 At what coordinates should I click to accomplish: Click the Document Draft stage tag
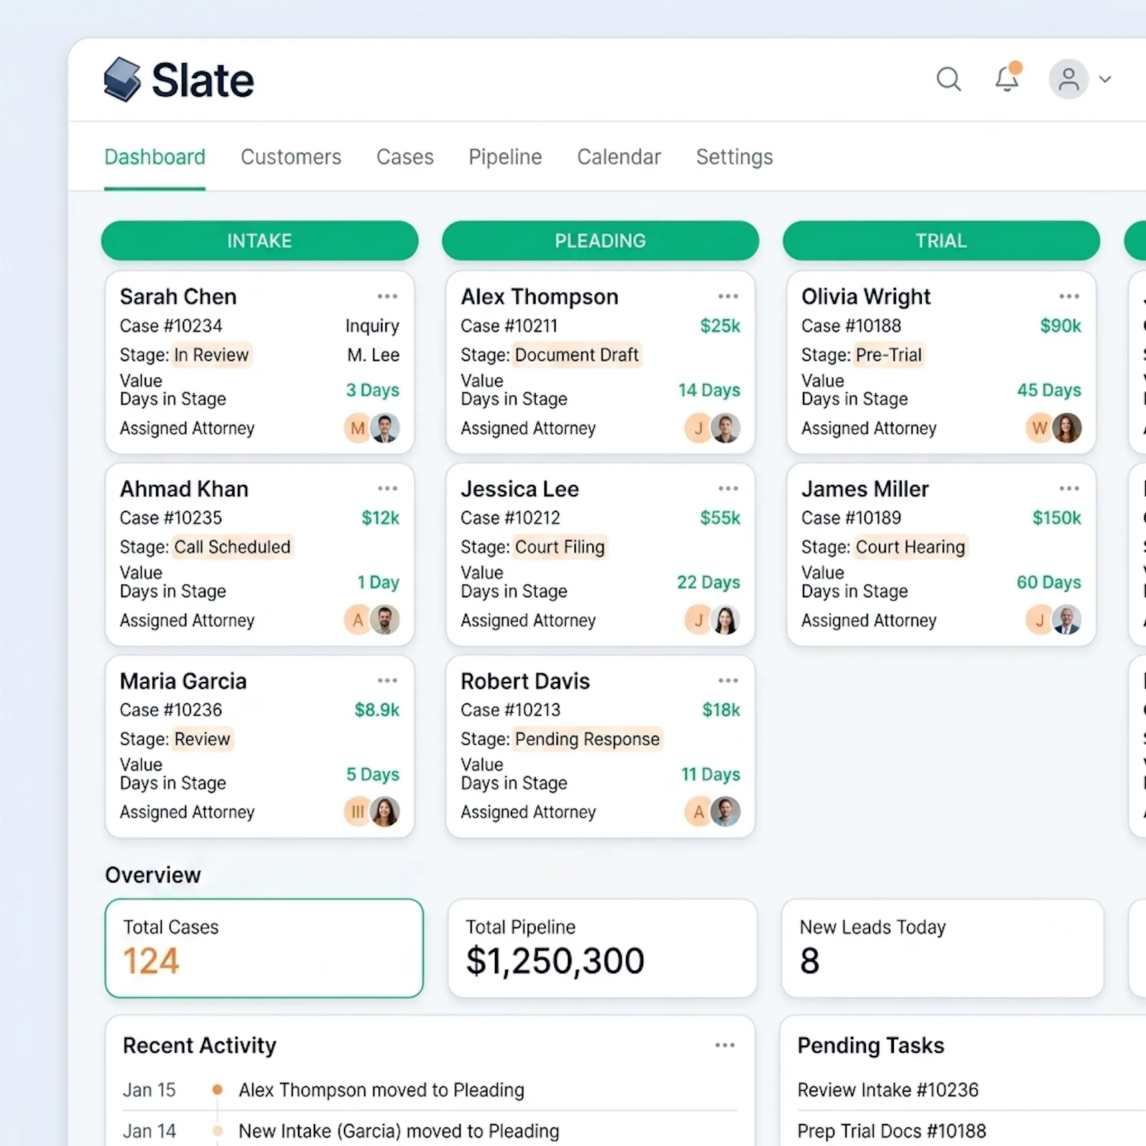[577, 355]
